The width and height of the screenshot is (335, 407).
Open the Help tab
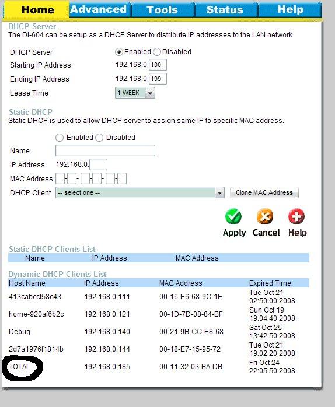point(290,9)
